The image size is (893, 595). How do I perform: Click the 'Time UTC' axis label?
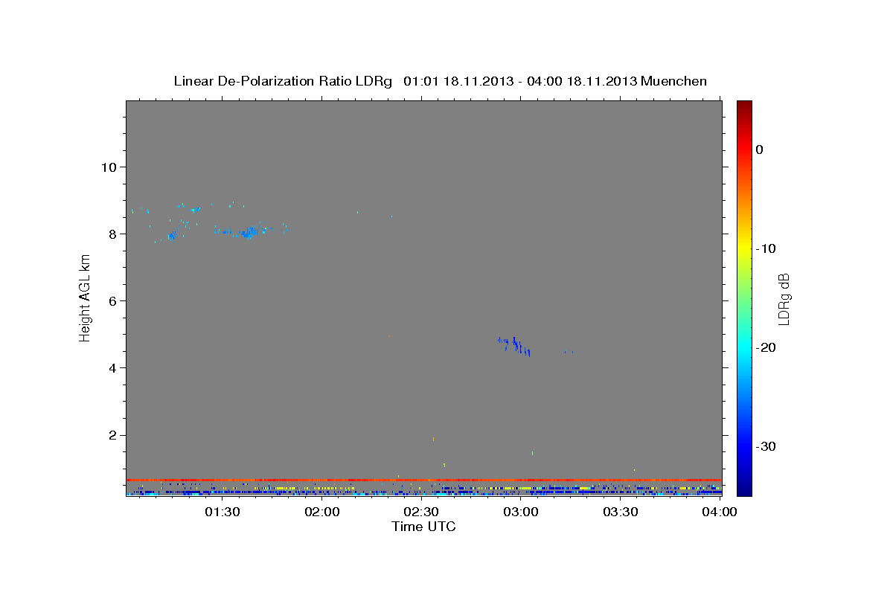[x=423, y=527]
